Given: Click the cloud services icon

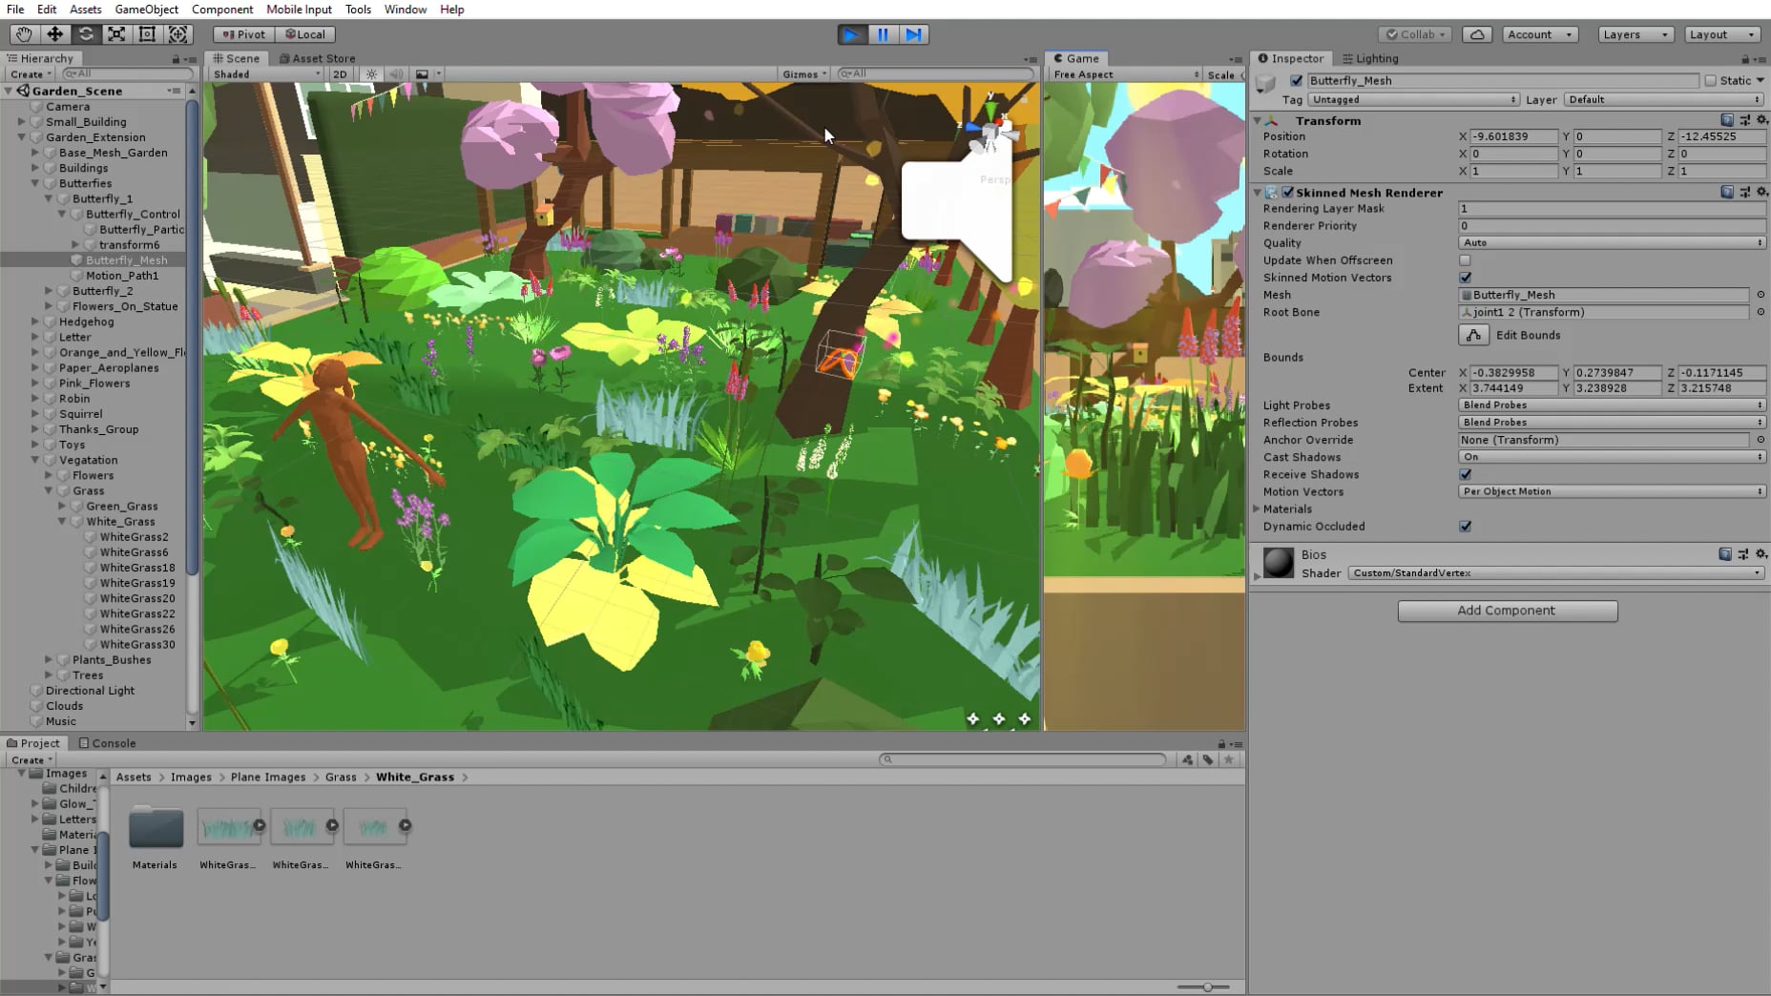Looking at the screenshot, I should [1477, 34].
